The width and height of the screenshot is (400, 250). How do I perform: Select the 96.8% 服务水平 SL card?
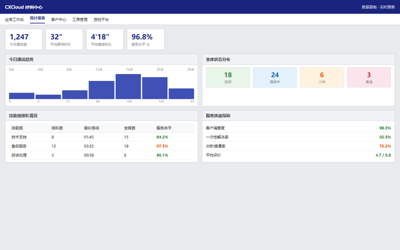pos(145,39)
